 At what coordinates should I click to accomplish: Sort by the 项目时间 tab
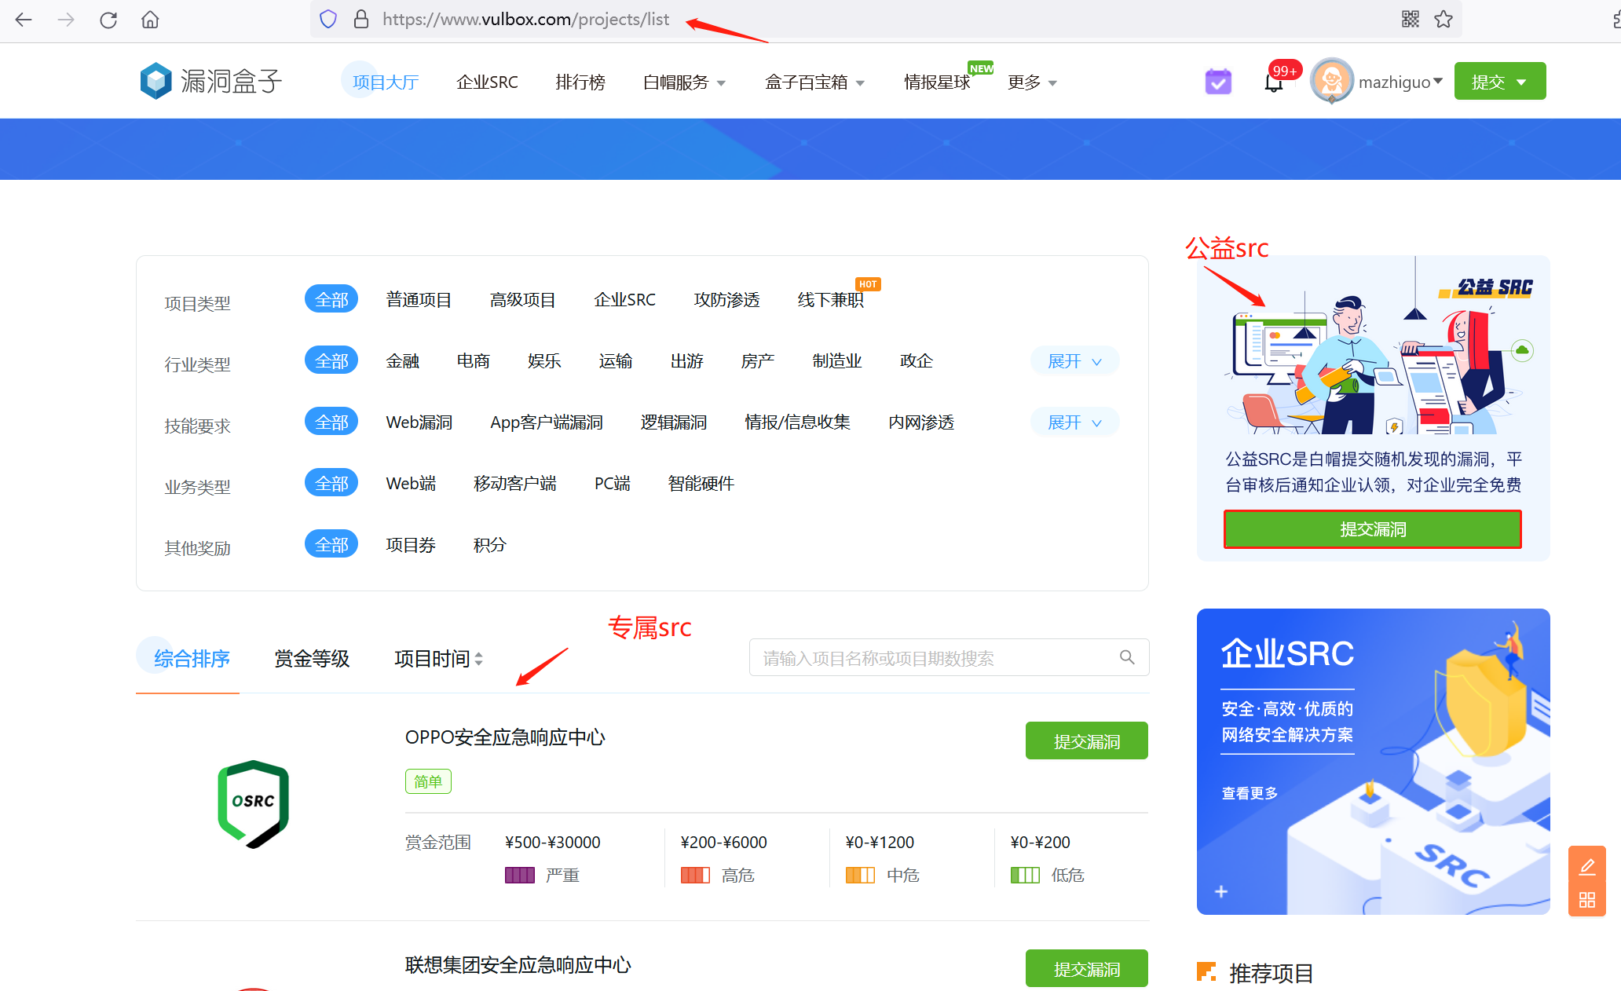click(432, 658)
